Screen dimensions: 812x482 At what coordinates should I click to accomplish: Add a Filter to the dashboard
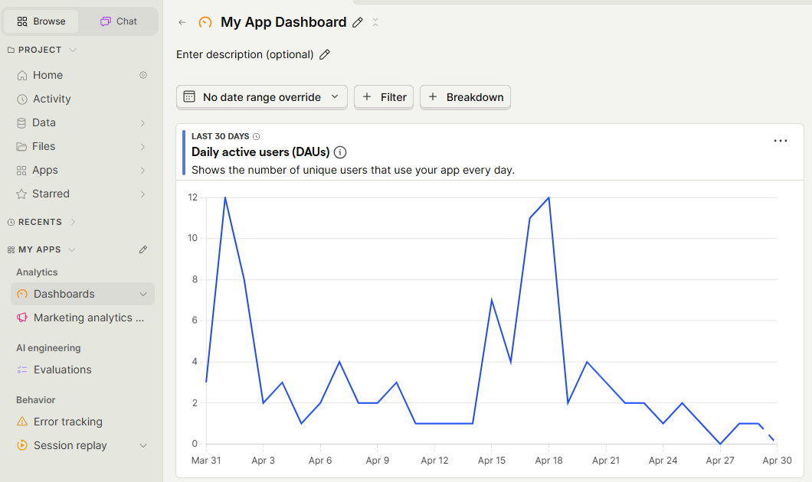pos(384,97)
